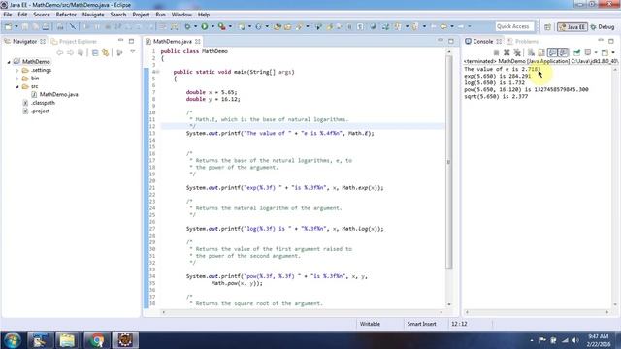Click the Debug bug icon in toolbar
Image resolution: width=621 pixels, height=349 pixels.
tap(187, 26)
